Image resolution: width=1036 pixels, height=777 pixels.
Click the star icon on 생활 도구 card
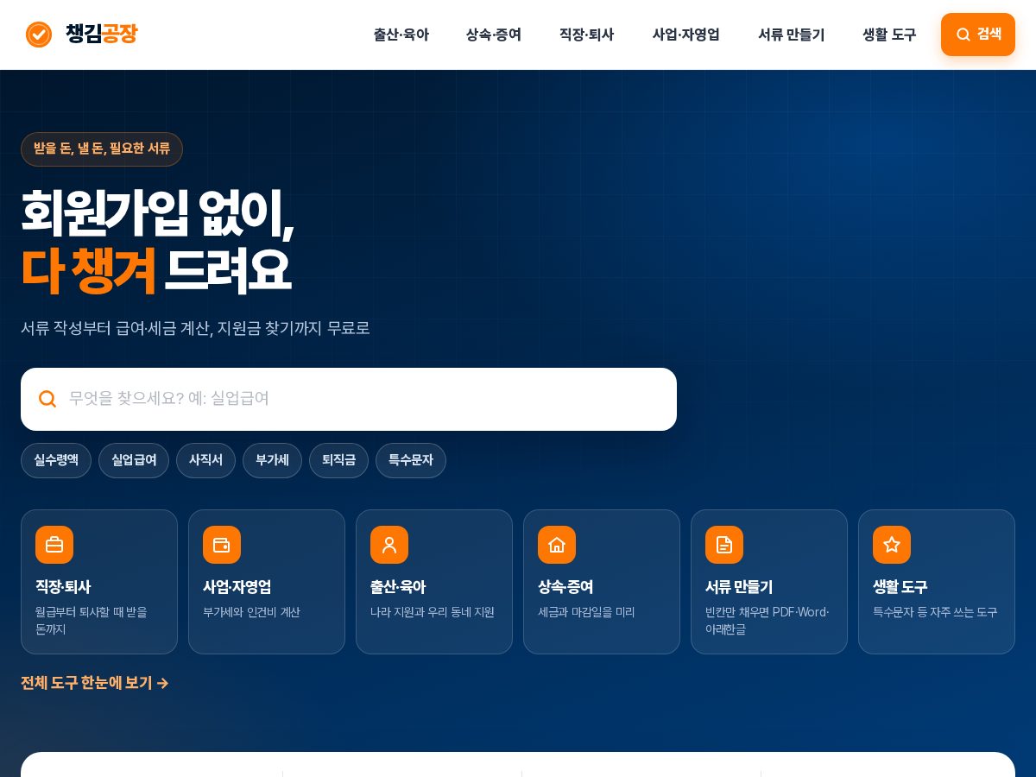pyautogui.click(x=892, y=545)
